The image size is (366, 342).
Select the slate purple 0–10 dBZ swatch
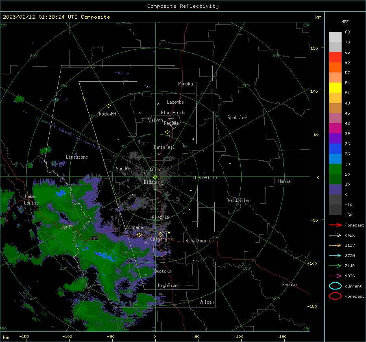(x=335, y=190)
